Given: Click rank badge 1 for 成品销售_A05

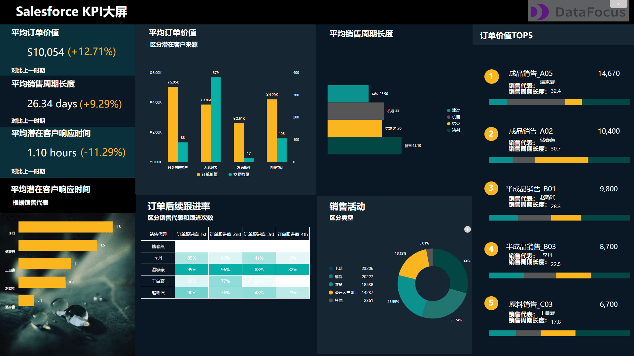Looking at the screenshot, I should (x=491, y=77).
